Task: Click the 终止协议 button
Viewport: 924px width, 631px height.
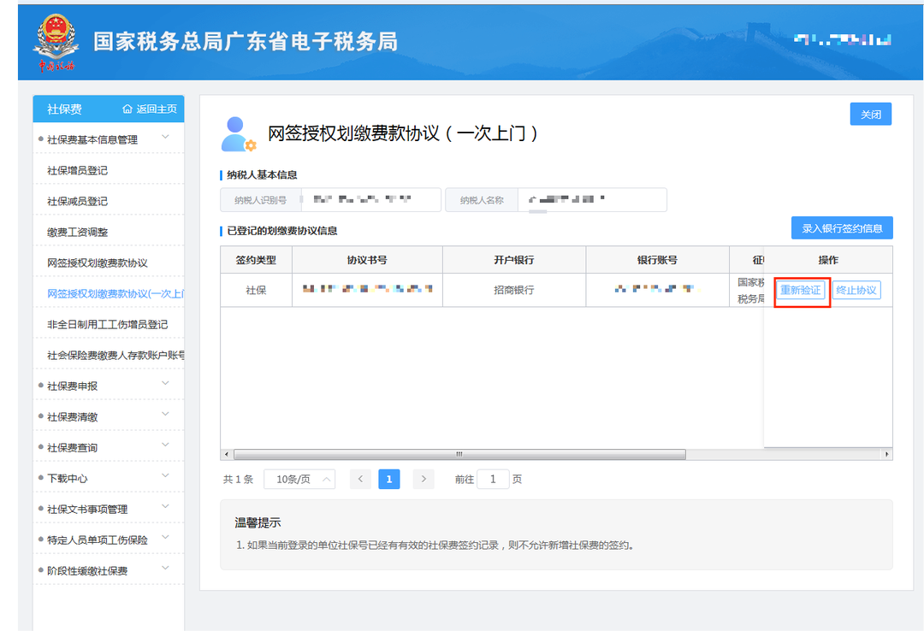Action: (x=856, y=290)
